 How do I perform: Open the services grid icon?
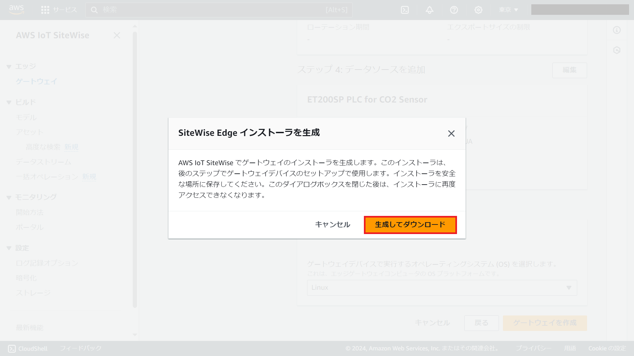point(46,10)
